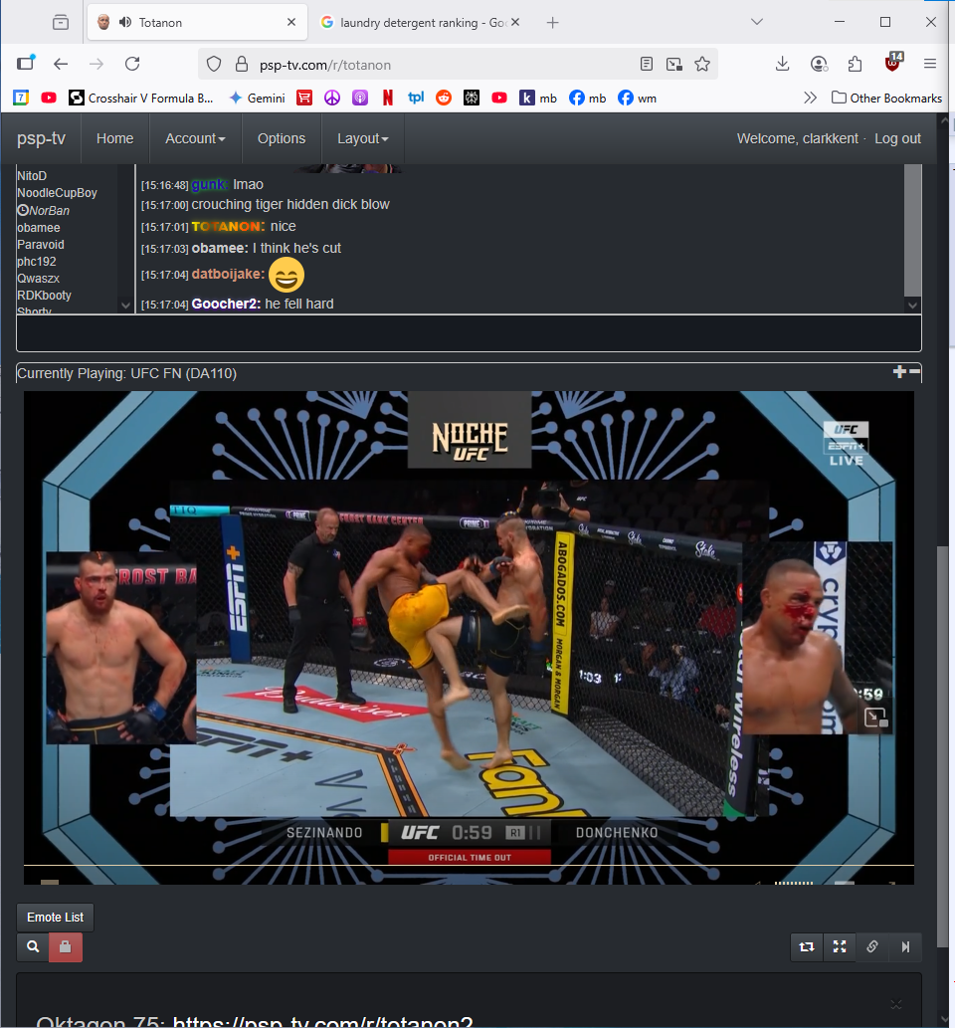Viewport: 955px width, 1028px height.
Task: Open a new browser tab
Action: tap(552, 22)
